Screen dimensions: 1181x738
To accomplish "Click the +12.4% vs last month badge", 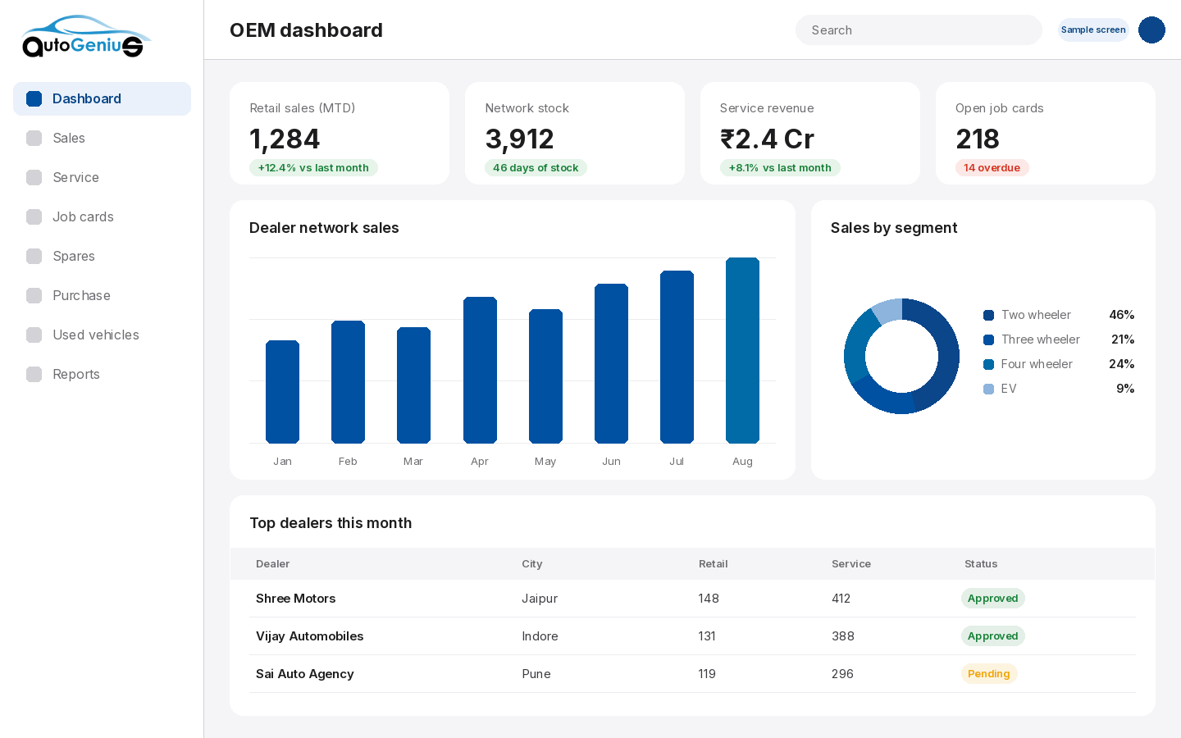I will pos(313,168).
